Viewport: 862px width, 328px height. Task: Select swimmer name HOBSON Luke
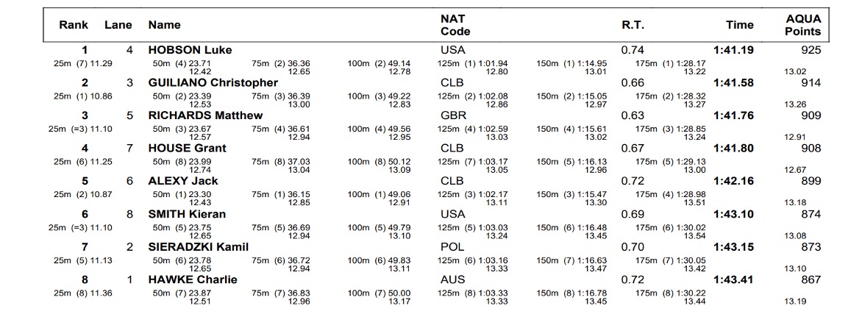pyautogui.click(x=190, y=50)
